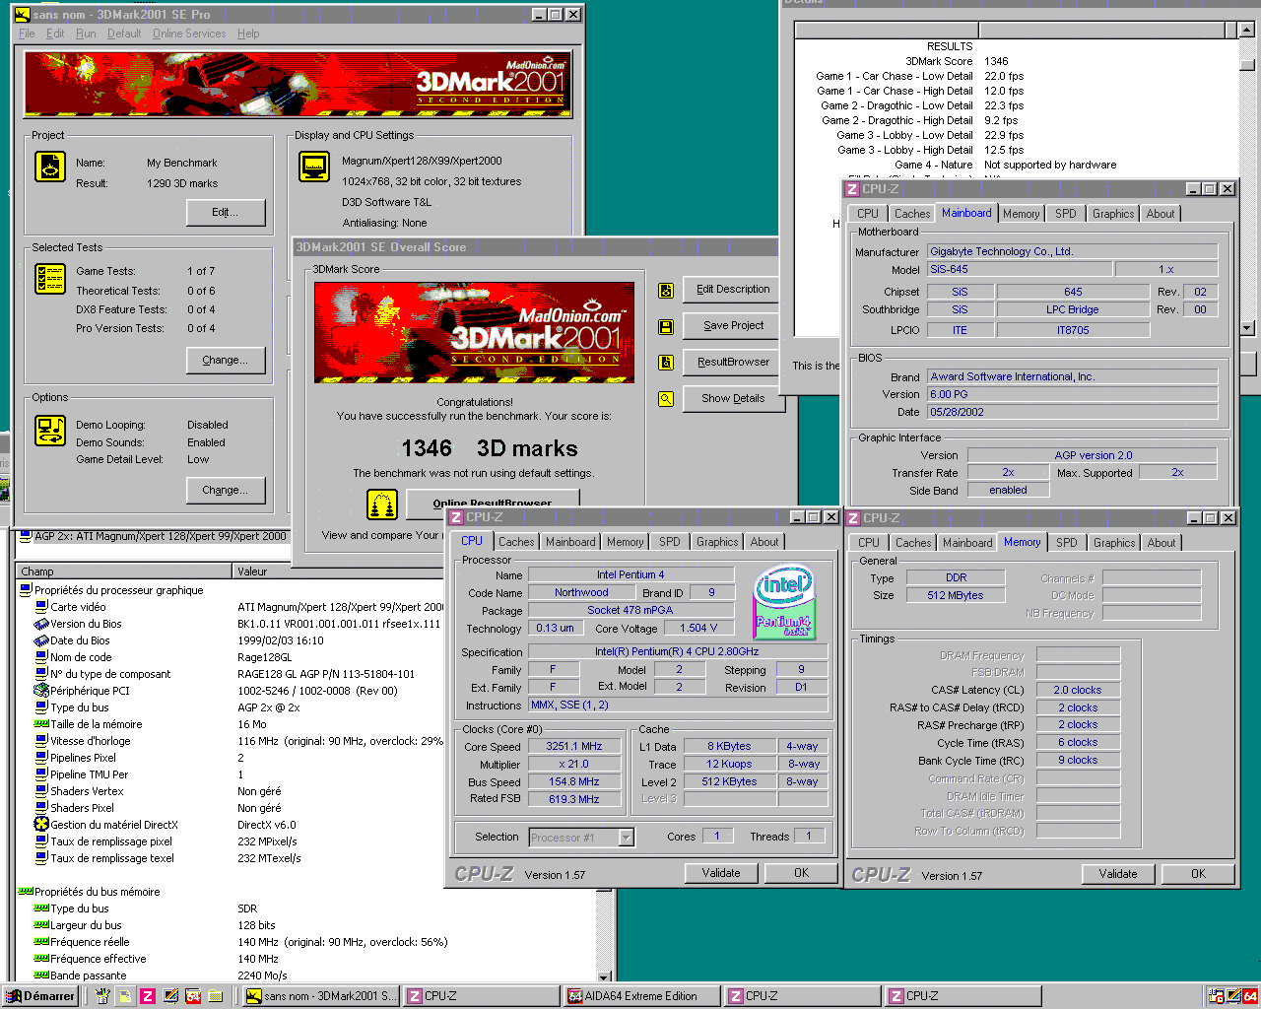Open the Processor #1 selection dropdown
This screenshot has width=1261, height=1009.
click(626, 838)
